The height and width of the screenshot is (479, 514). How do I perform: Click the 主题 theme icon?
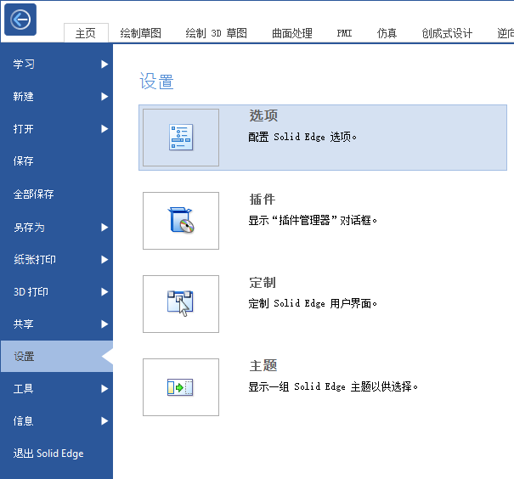[x=181, y=387]
